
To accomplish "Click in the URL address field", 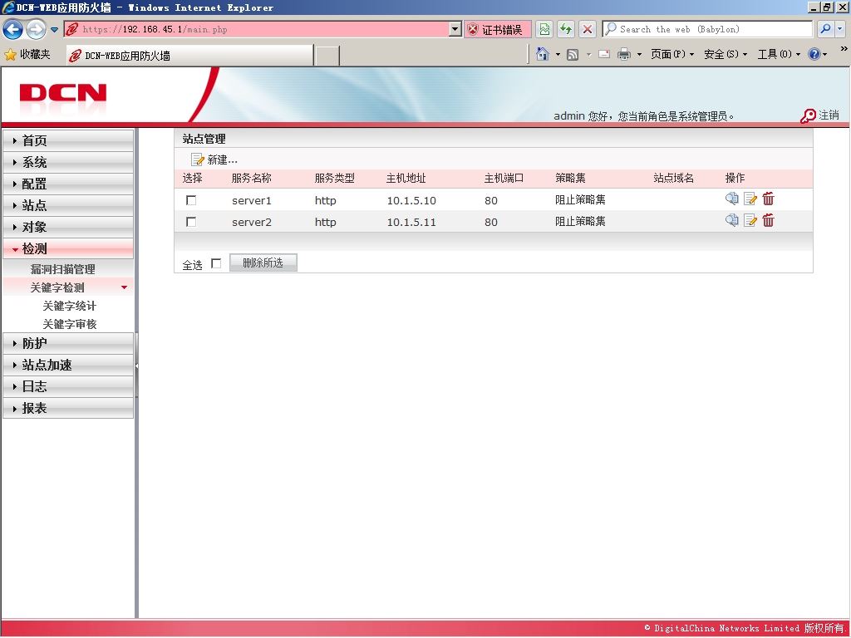I will pyautogui.click(x=264, y=29).
